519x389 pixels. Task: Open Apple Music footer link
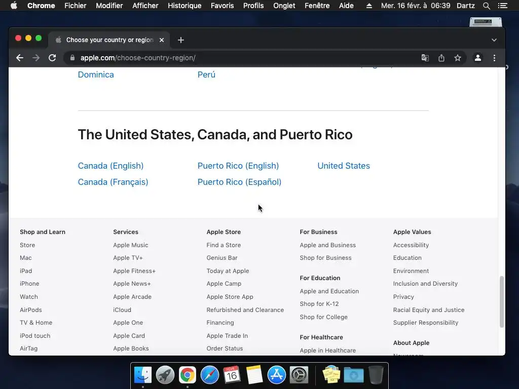pyautogui.click(x=131, y=245)
